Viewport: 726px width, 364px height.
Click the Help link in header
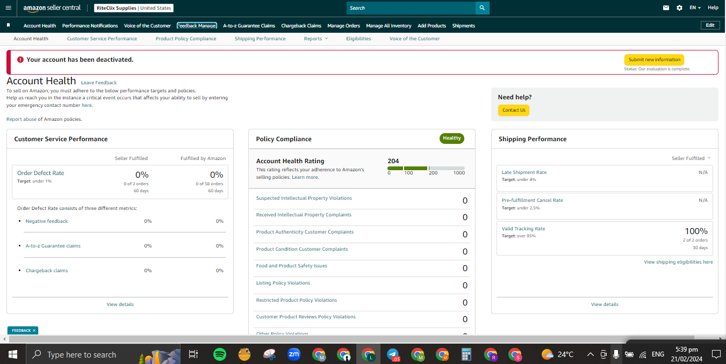pos(713,8)
